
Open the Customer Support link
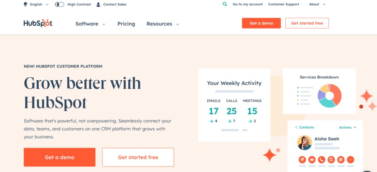tap(283, 4)
